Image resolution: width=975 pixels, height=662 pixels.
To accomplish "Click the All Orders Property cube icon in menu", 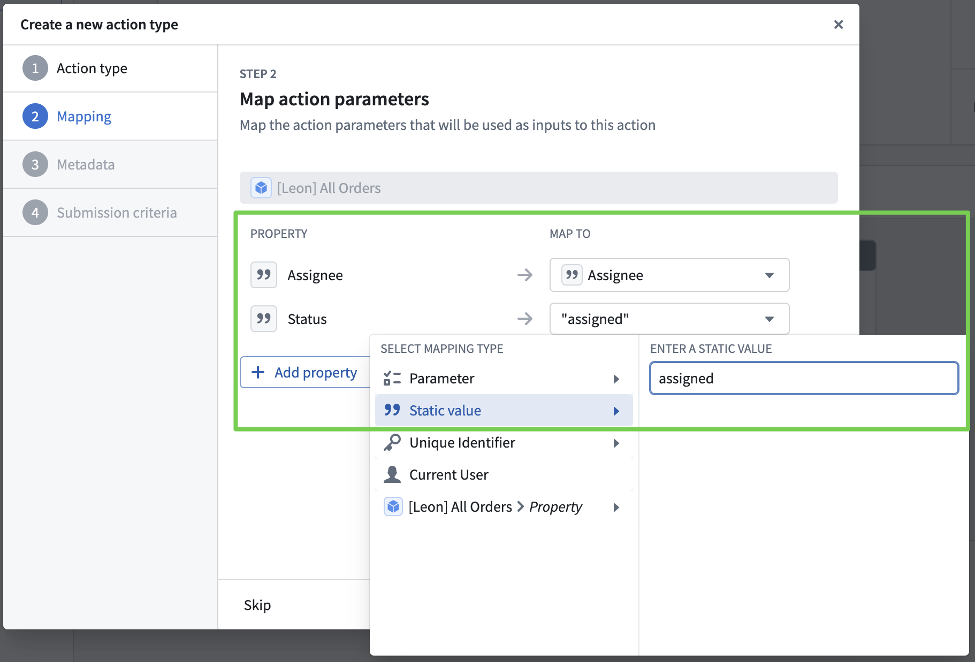I will (x=393, y=506).
